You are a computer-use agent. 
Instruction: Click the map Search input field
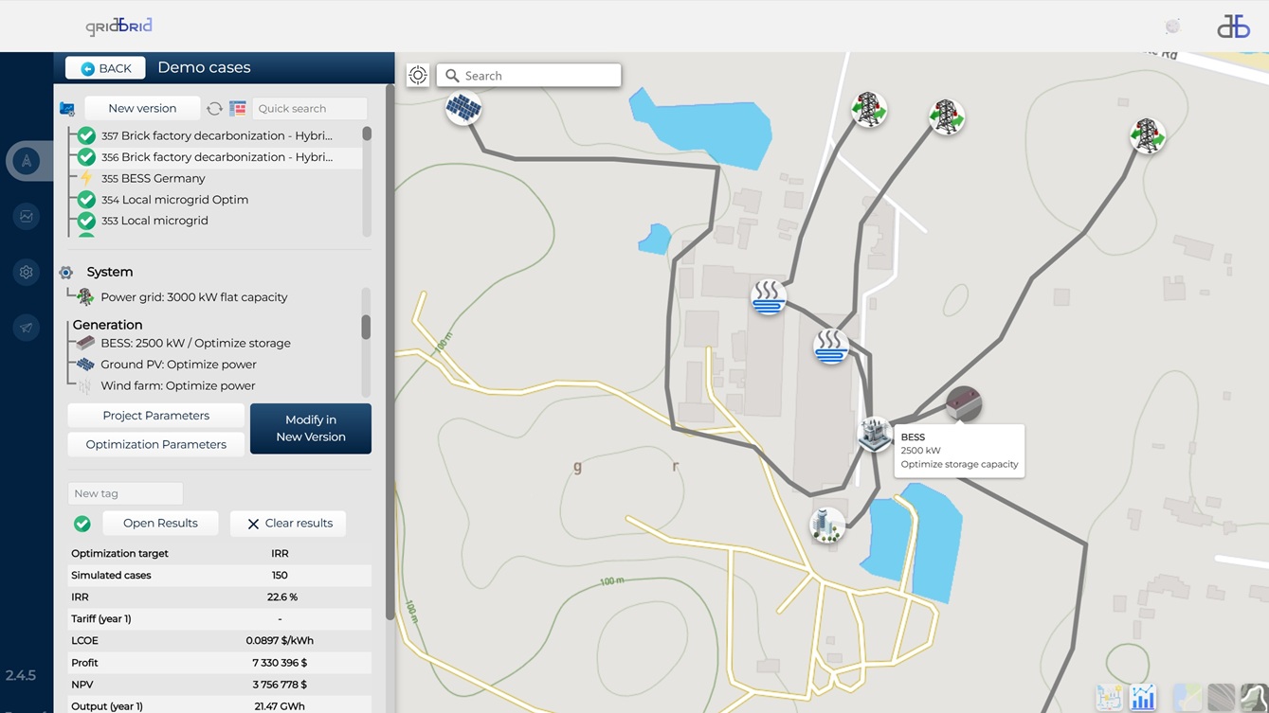537,76
